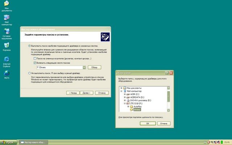Expand the ACER (C:) drive node
The height and width of the screenshot is (145, 232).
click(125, 95)
